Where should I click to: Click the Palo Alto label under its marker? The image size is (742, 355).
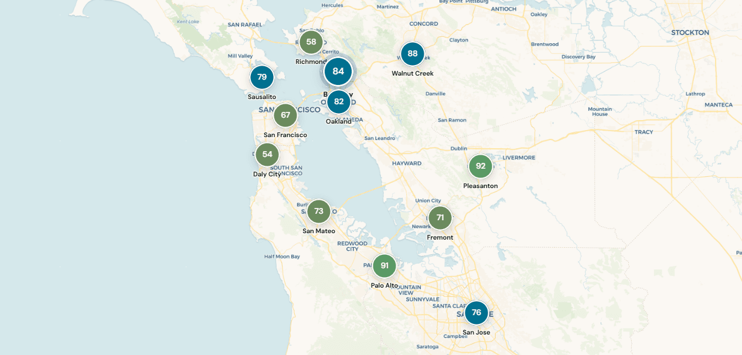384,285
